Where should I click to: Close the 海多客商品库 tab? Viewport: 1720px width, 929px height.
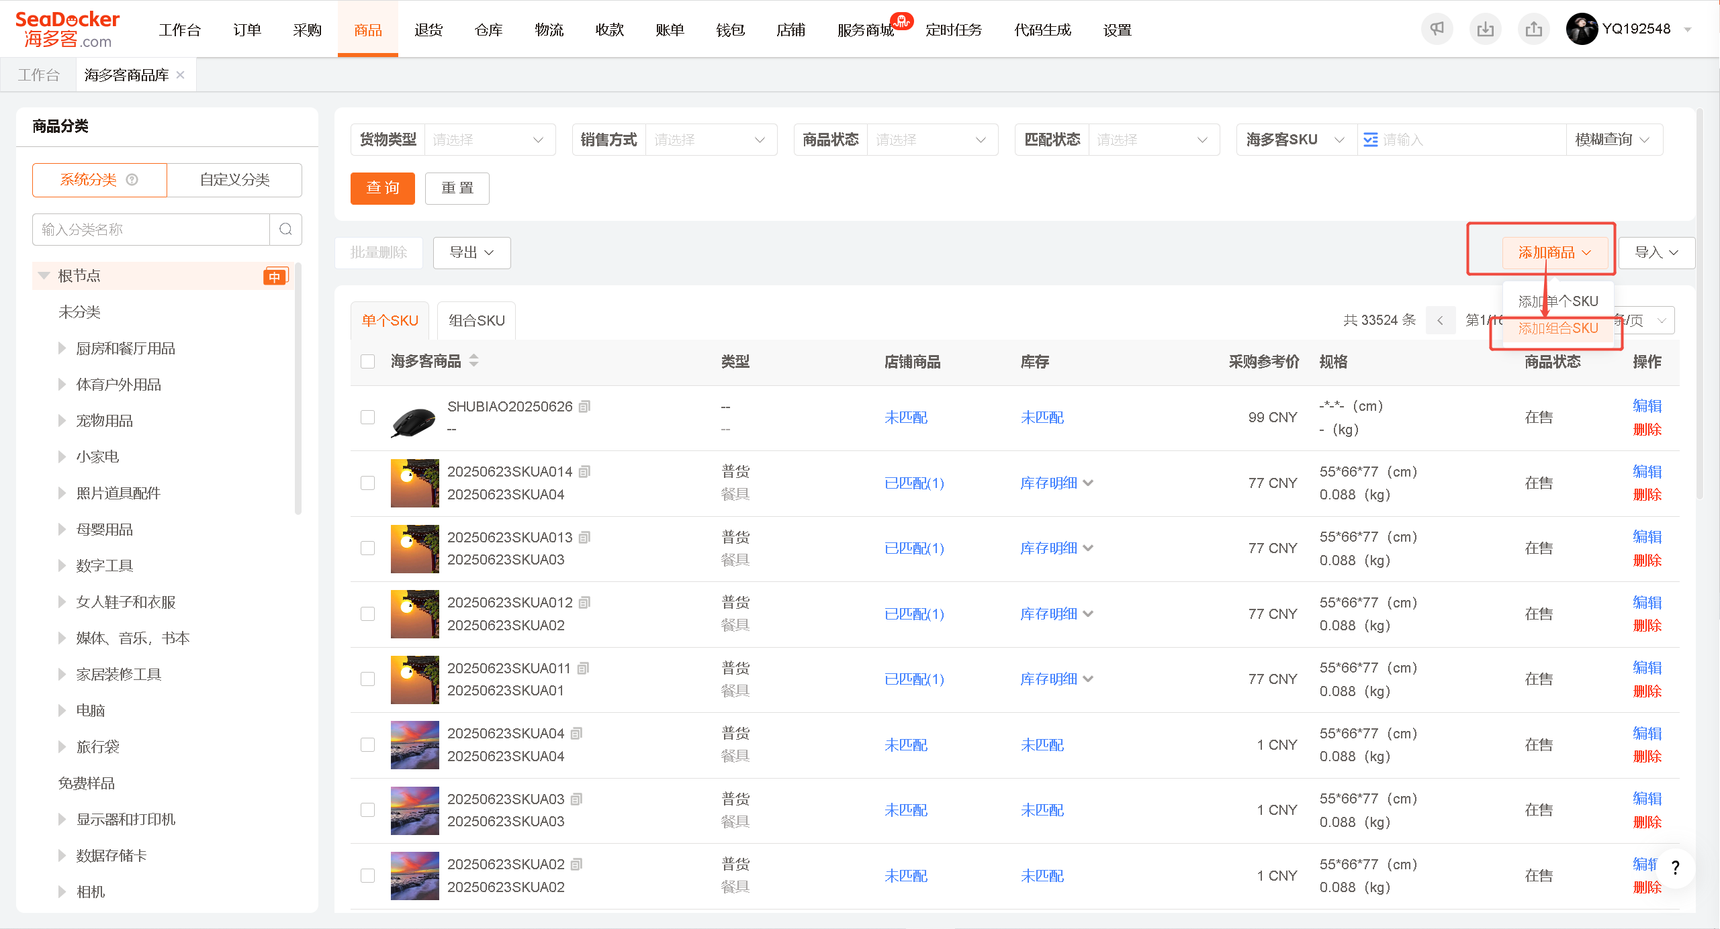click(180, 75)
